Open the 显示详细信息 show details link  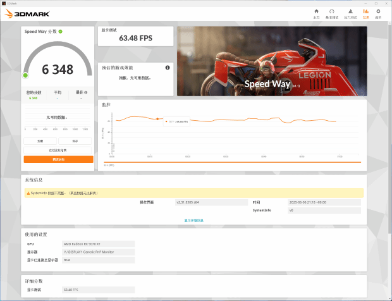[193, 220]
